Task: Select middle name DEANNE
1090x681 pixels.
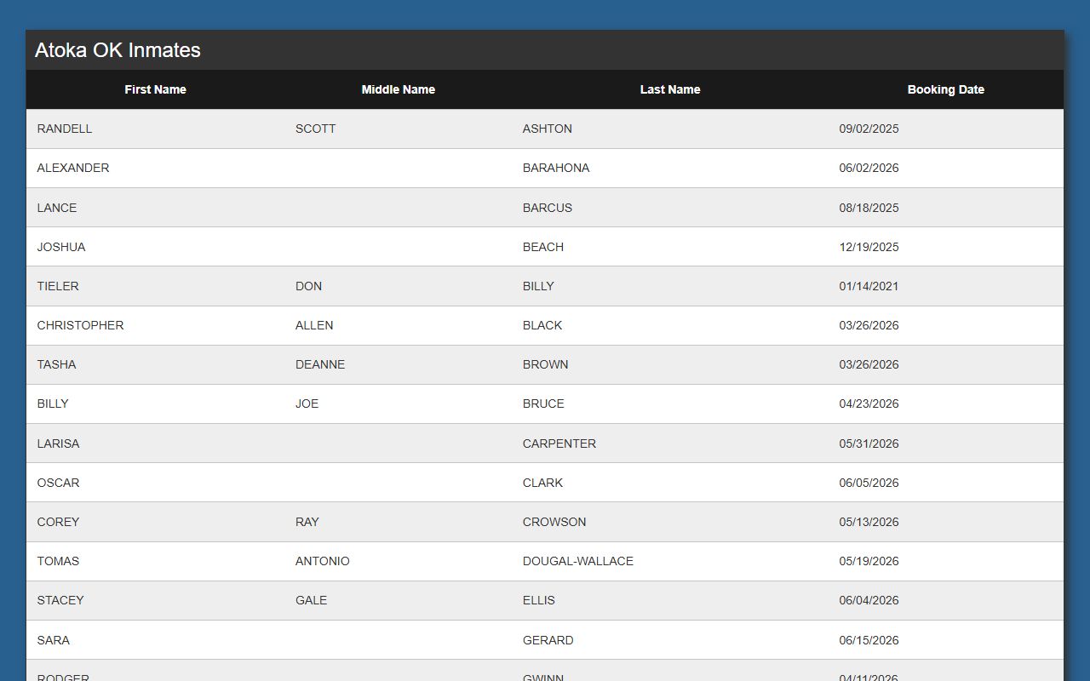Action: coord(320,364)
